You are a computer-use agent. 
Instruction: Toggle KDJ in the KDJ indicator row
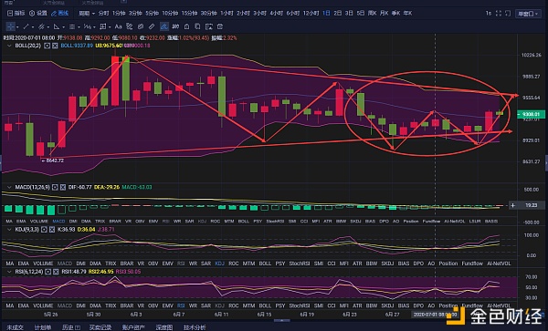220,264
